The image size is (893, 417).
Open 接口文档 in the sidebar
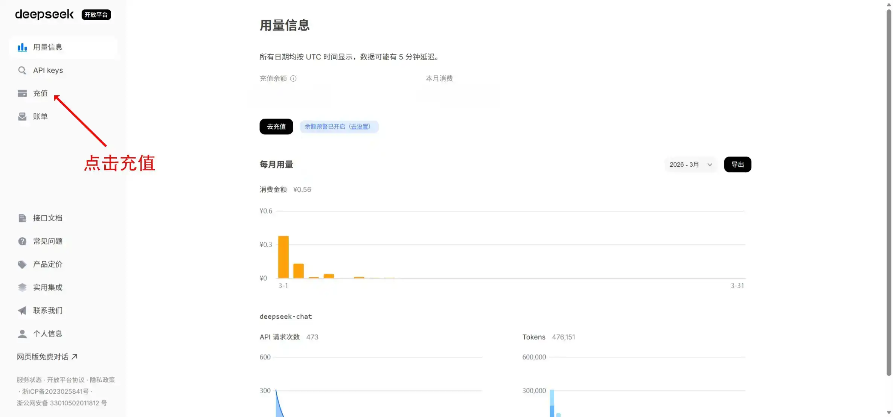[63, 218]
